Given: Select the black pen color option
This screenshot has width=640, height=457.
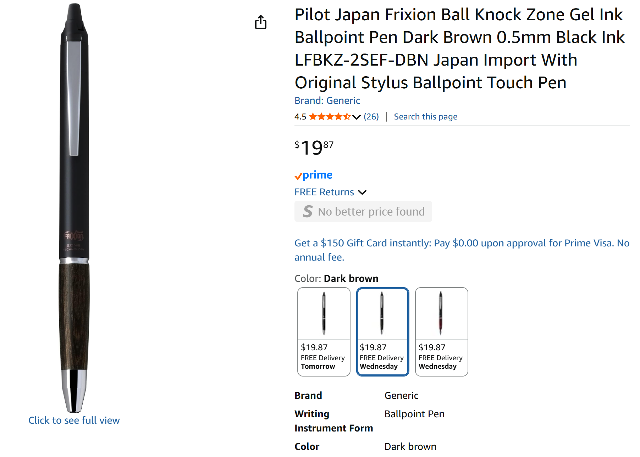Looking at the screenshot, I should pos(324,331).
